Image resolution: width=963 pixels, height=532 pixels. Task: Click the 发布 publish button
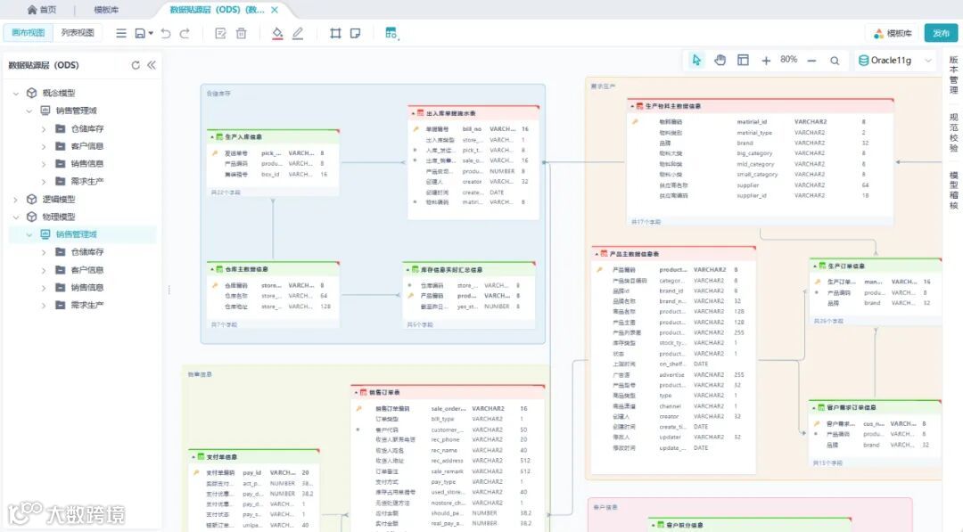pyautogui.click(x=941, y=33)
